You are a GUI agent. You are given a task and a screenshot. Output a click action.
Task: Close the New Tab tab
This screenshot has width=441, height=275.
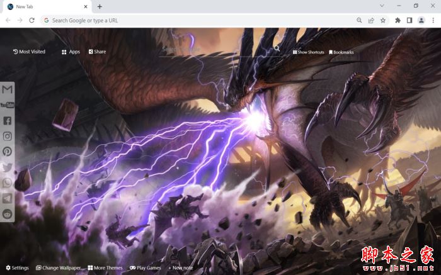coord(86,6)
